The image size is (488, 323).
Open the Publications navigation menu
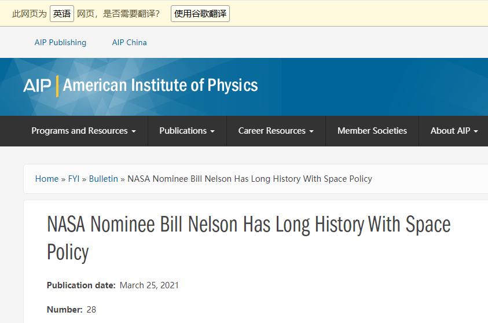click(186, 131)
